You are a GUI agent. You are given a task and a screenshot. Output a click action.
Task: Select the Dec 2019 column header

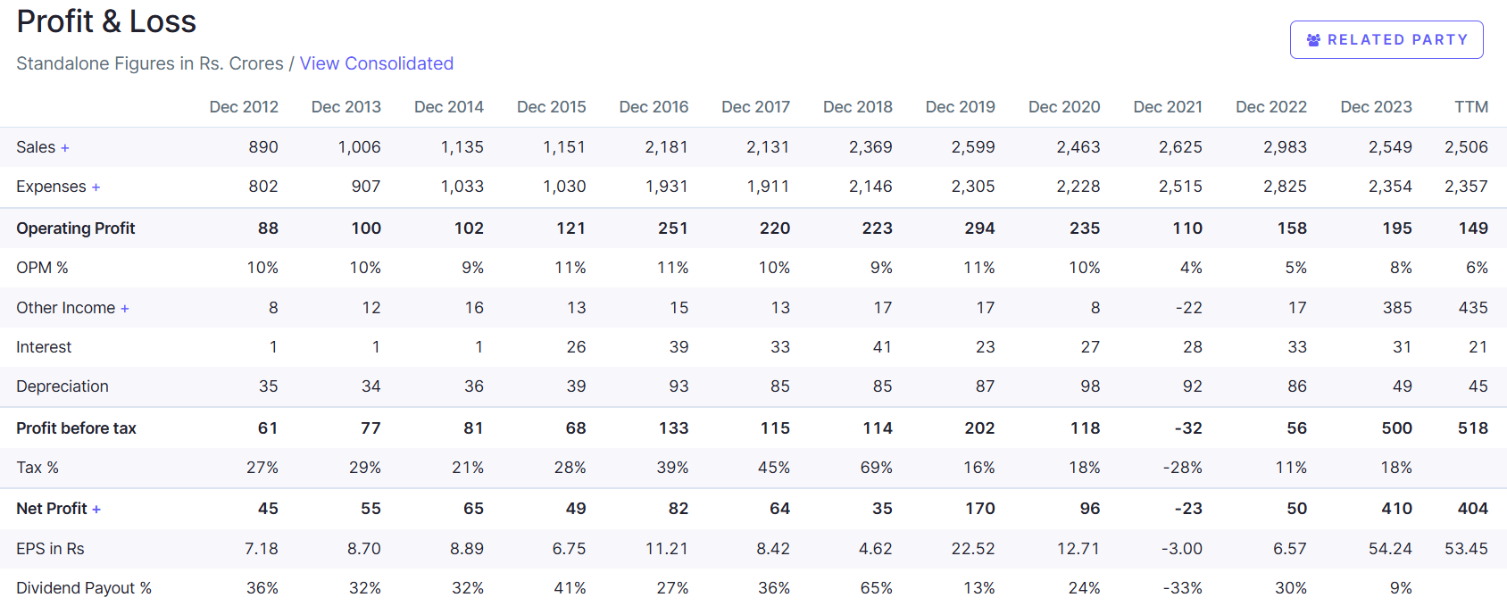tap(961, 107)
